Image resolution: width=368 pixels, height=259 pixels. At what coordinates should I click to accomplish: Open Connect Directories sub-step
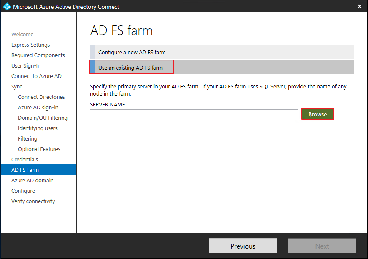[41, 97]
